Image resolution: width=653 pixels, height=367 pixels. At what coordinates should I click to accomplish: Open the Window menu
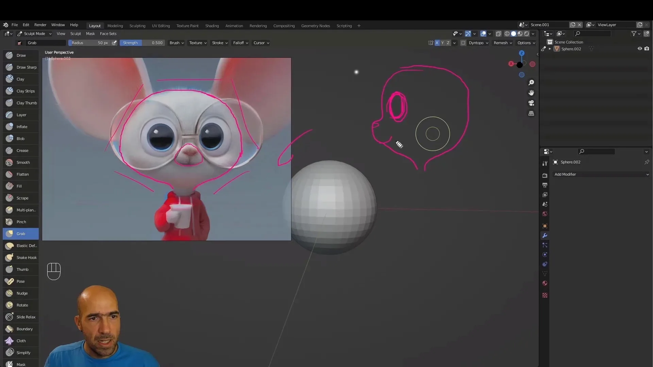[58, 25]
